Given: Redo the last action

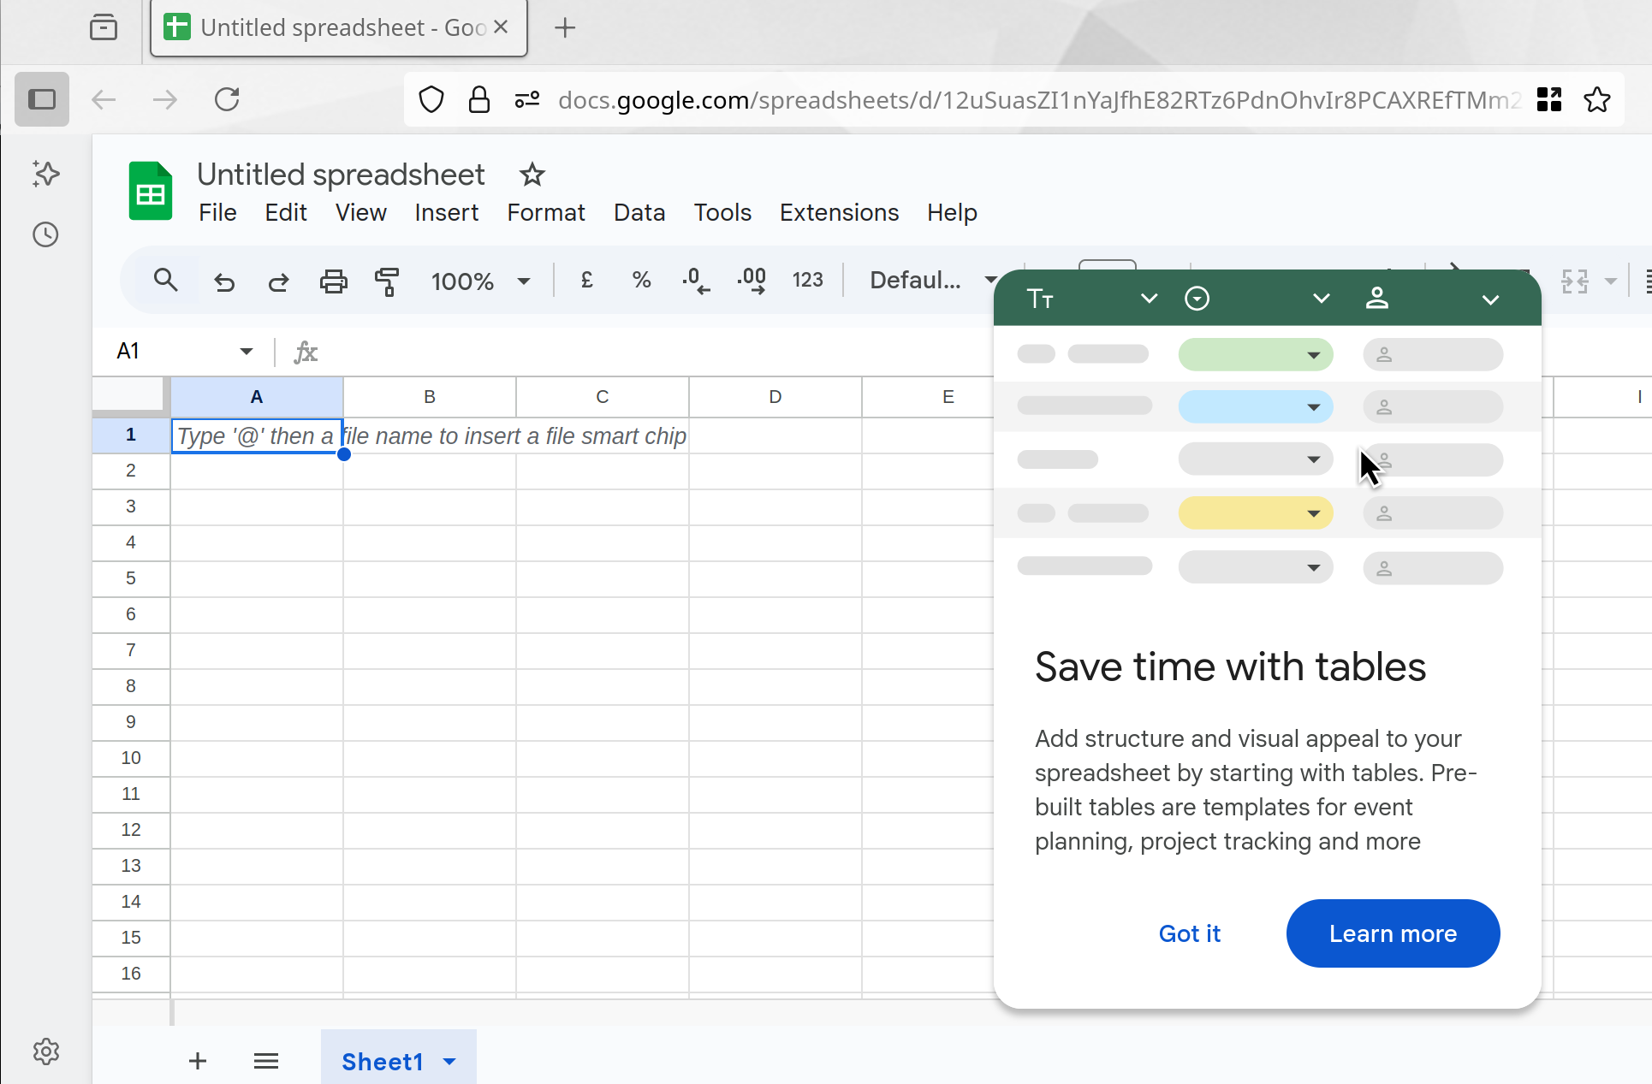Looking at the screenshot, I should 278,281.
